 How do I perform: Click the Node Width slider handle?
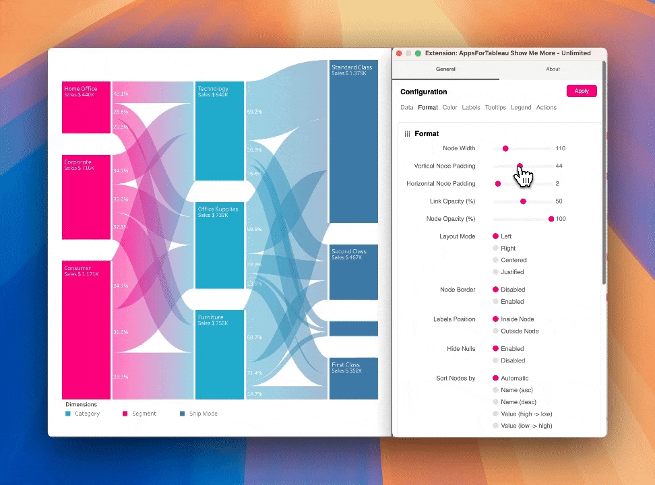[505, 149]
